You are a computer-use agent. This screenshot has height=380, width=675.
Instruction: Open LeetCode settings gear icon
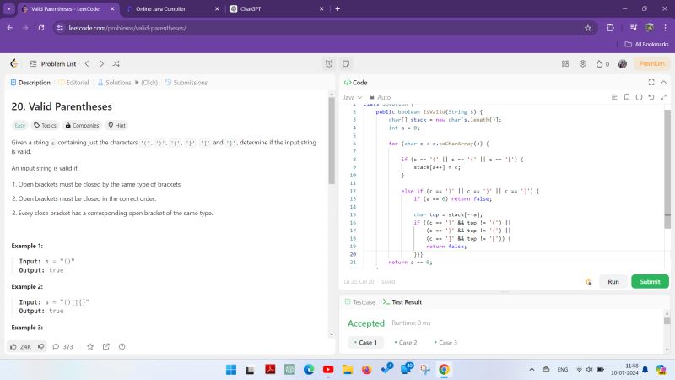582,64
